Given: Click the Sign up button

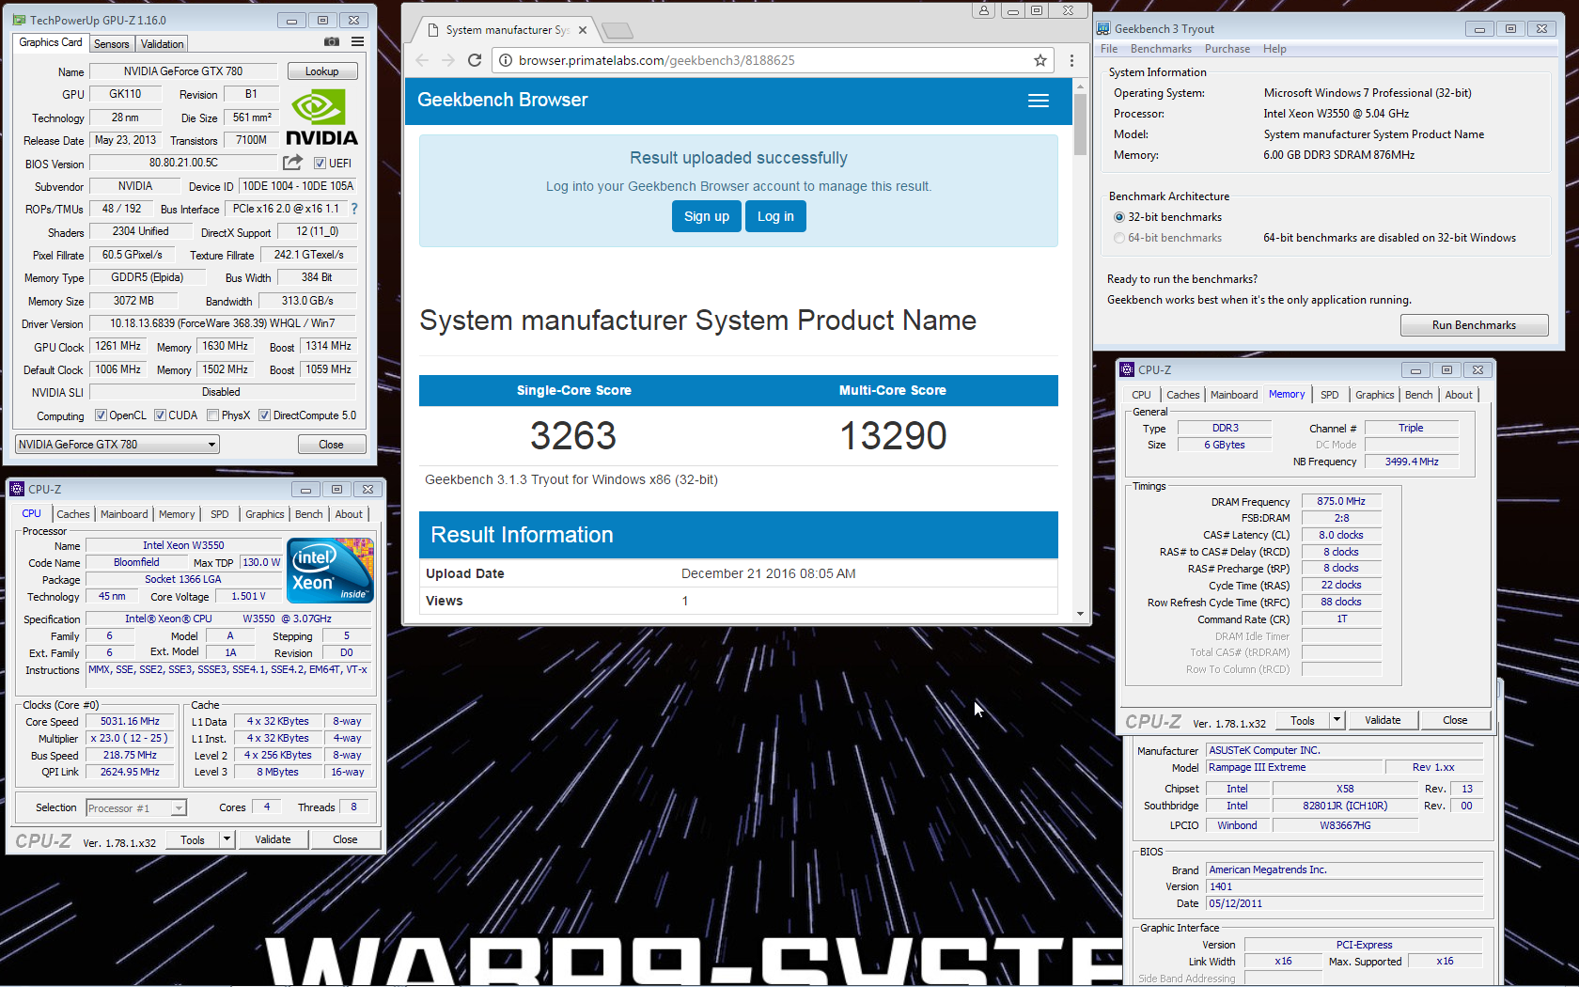Looking at the screenshot, I should [707, 216].
